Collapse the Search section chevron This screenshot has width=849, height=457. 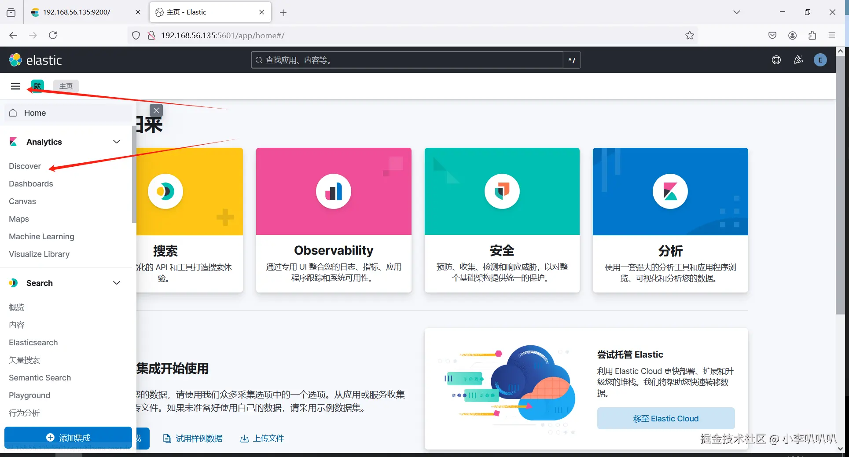click(117, 283)
